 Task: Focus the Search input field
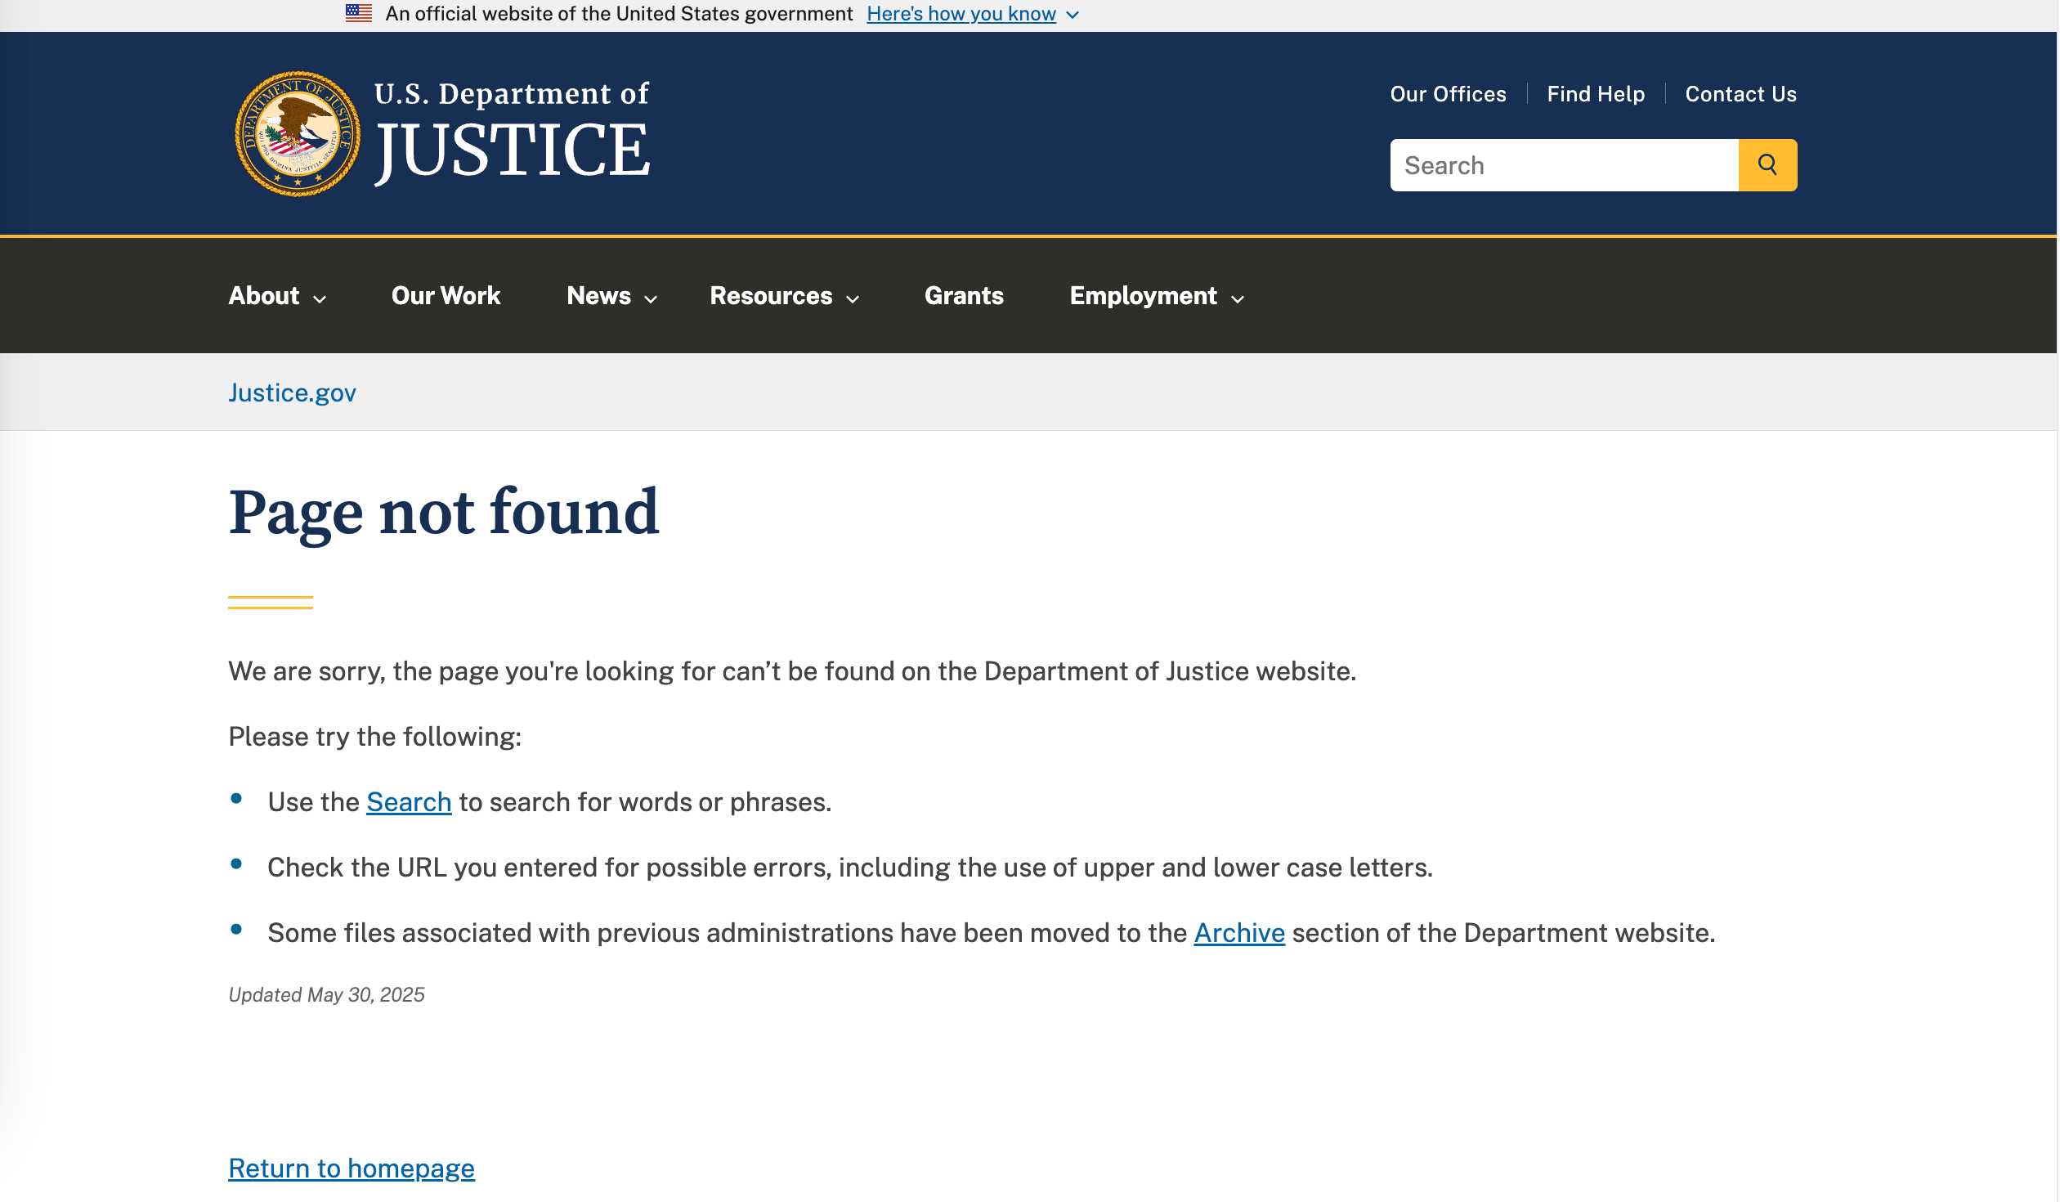(x=1564, y=165)
